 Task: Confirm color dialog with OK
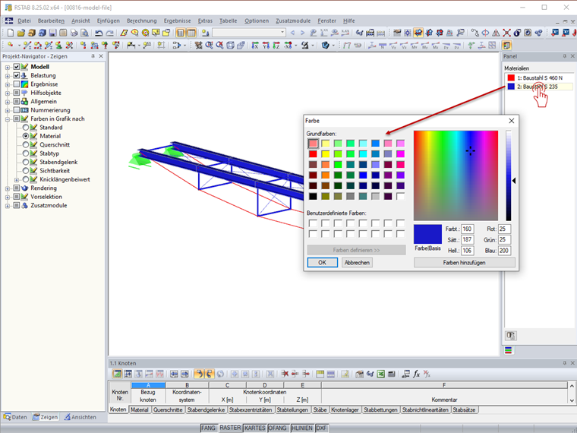pos(323,263)
